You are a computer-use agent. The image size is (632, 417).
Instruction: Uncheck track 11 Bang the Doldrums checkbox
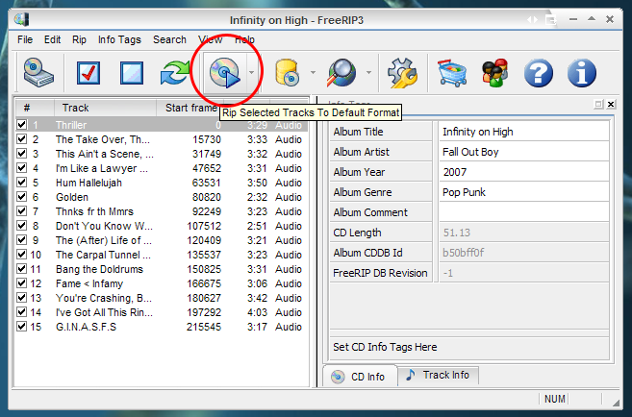pyautogui.click(x=22, y=268)
